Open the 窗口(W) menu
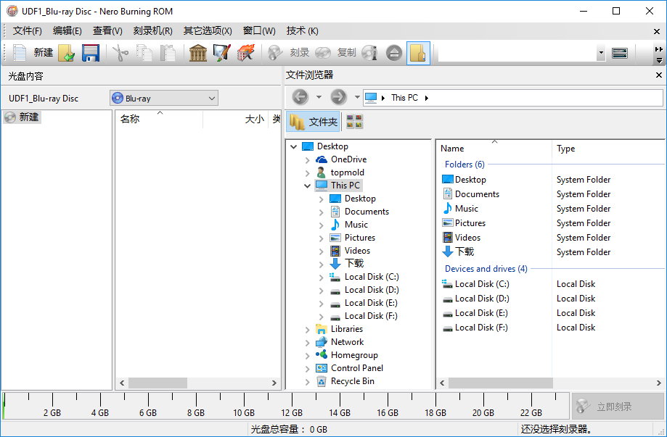This screenshot has height=437, width=667. coord(259,30)
